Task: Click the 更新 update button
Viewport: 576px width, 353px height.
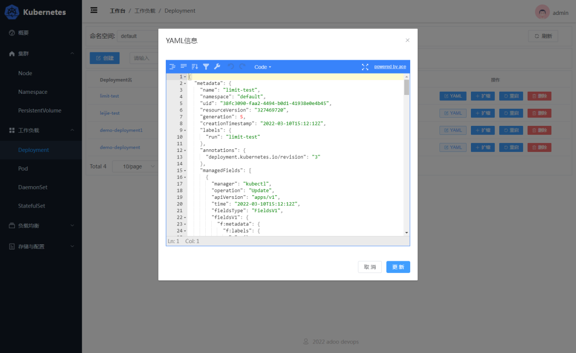Action: [x=398, y=267]
